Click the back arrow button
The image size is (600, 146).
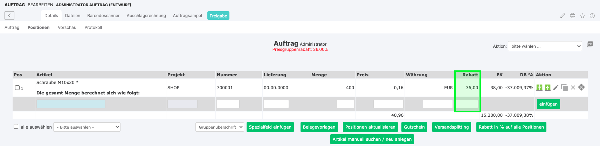(x=9, y=15)
